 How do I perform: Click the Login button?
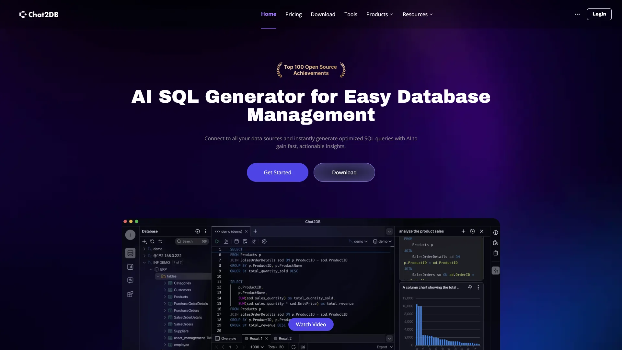tap(599, 14)
